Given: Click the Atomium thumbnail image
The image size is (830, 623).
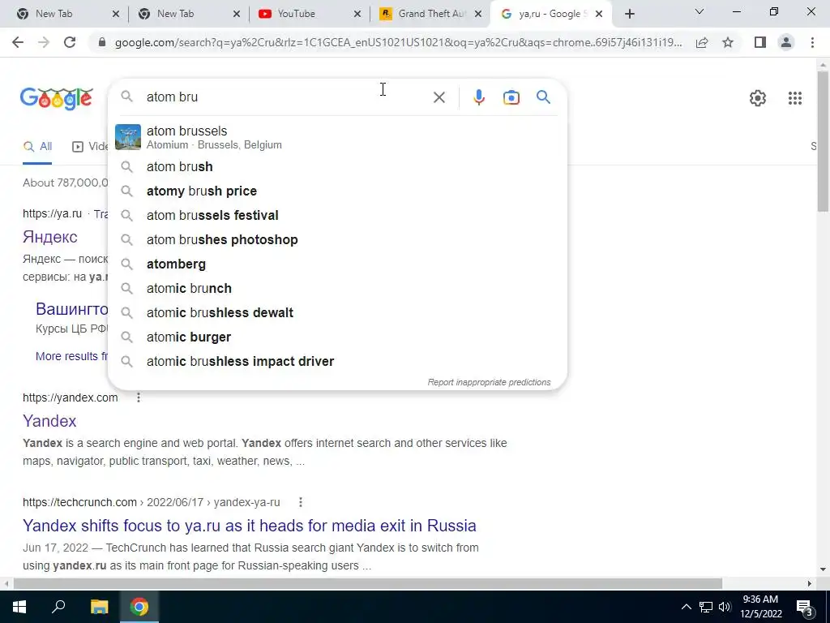Looking at the screenshot, I should (128, 137).
